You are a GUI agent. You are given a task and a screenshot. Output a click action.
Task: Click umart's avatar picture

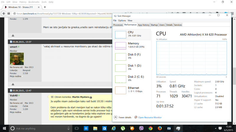(x=17, y=59)
